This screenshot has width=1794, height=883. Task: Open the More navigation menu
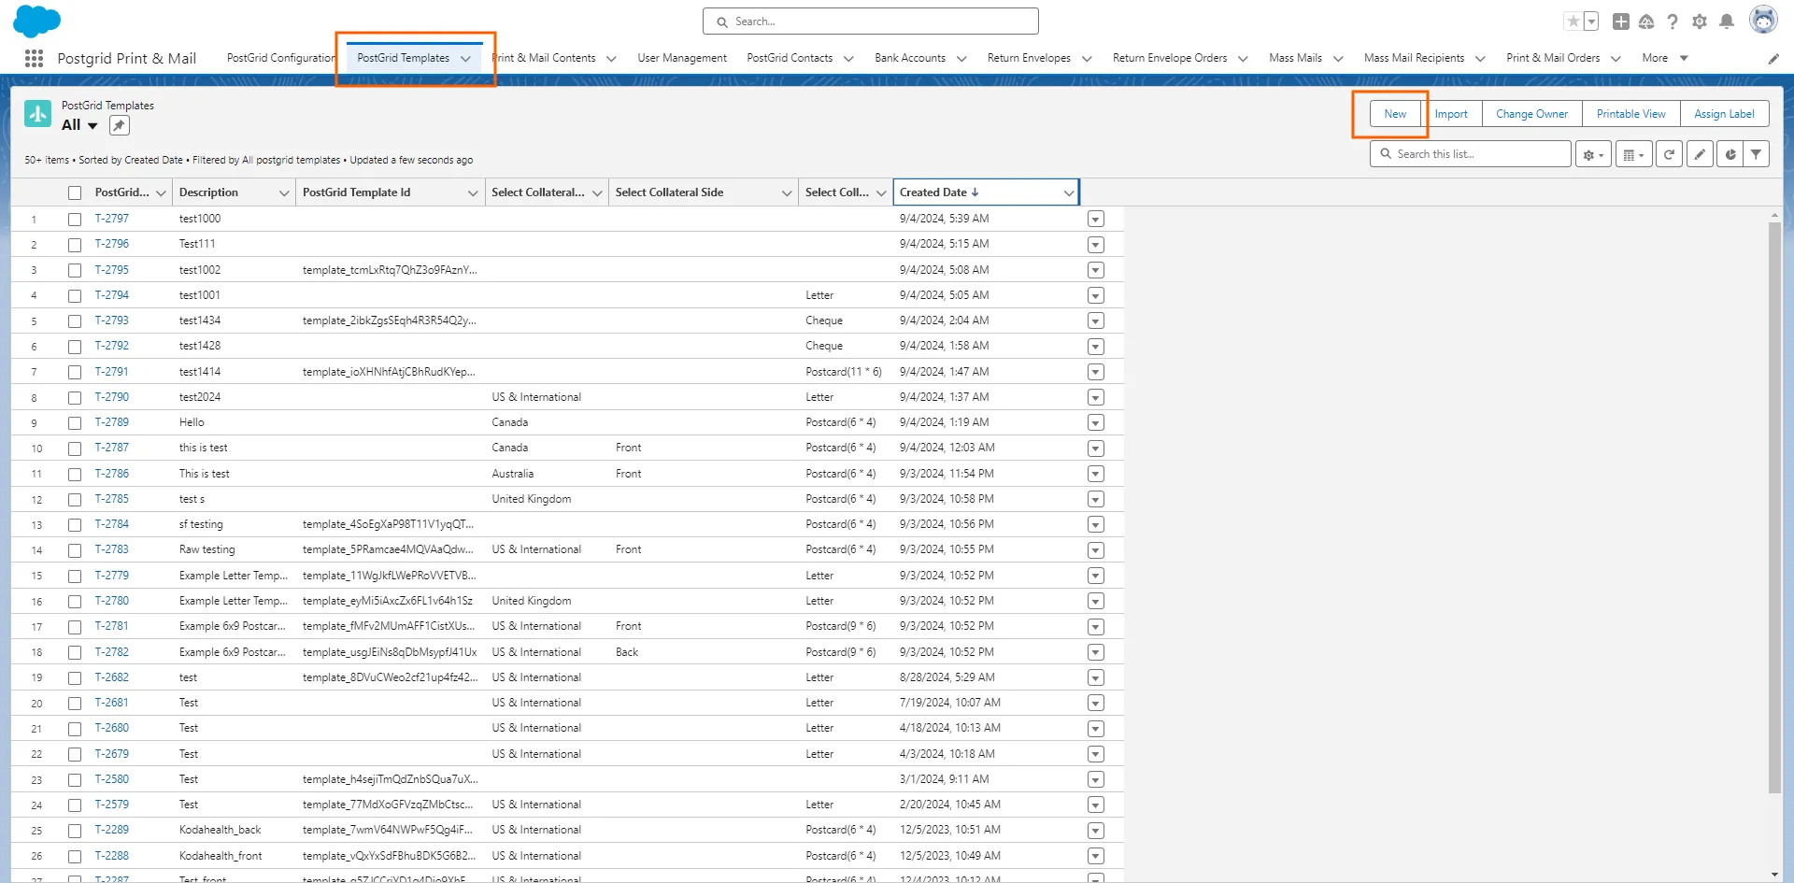1664,58
